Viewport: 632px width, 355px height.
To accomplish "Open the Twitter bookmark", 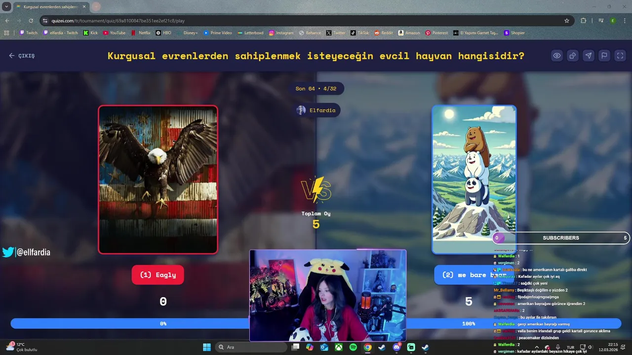I will point(336,33).
